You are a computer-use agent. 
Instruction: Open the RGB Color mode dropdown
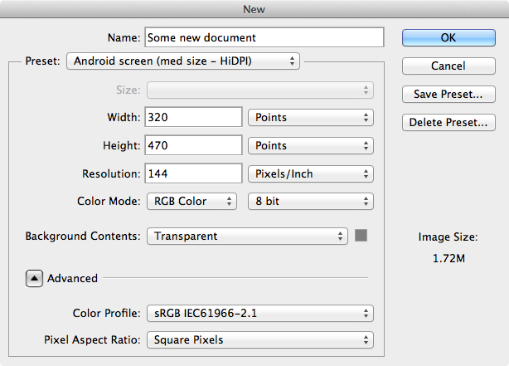click(191, 201)
